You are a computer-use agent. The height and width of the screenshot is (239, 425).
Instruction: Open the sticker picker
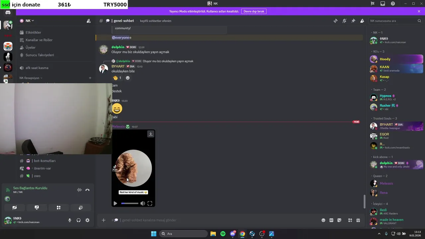[339, 220]
